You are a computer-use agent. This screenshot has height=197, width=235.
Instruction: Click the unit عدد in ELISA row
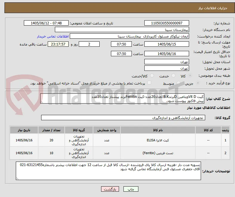[x=107, y=140]
